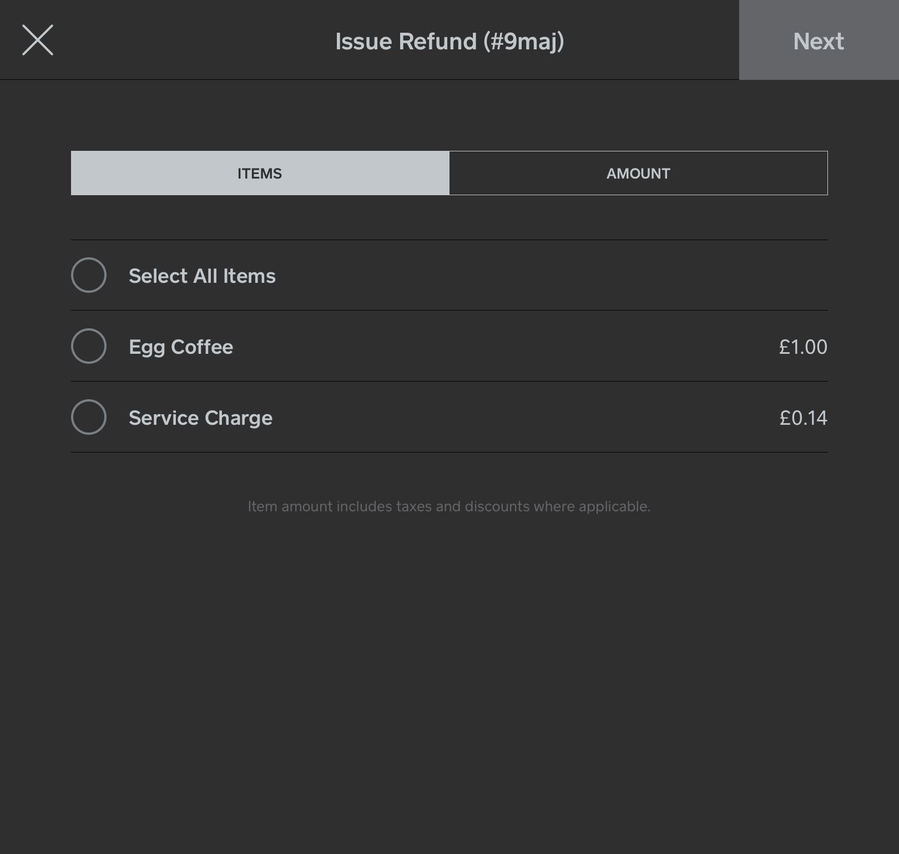The image size is (899, 854).
Task: Click the £0.14 Service Charge price
Action: 803,418
